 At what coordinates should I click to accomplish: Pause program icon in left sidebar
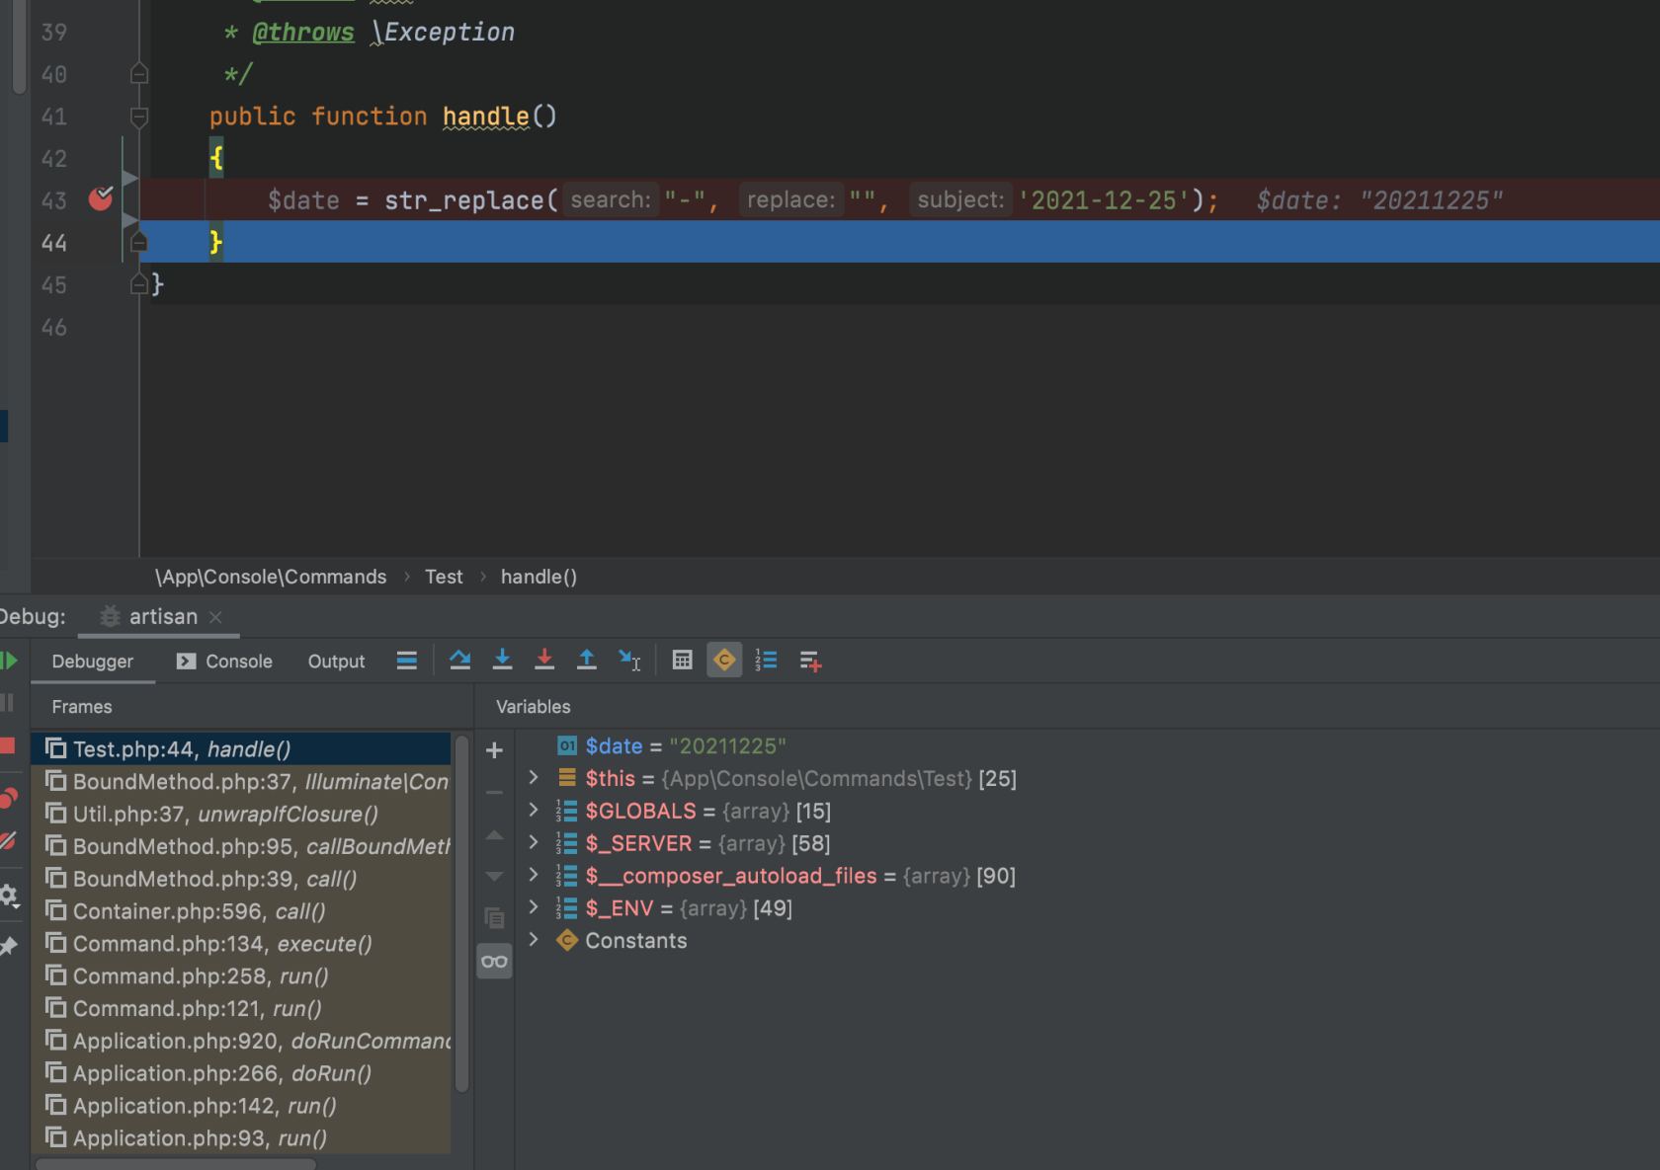[7, 703]
